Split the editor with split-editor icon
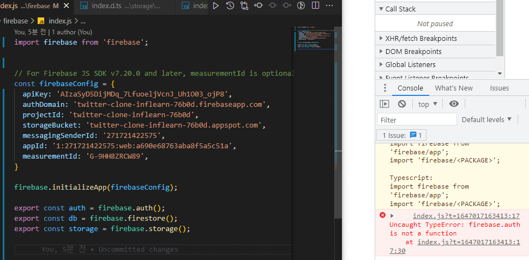The width and height of the screenshot is (529, 260). (x=315, y=5)
